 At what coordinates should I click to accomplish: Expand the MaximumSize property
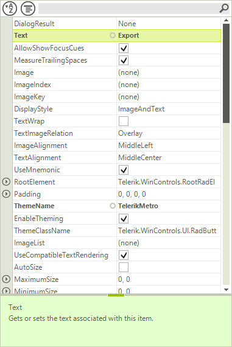(6, 279)
